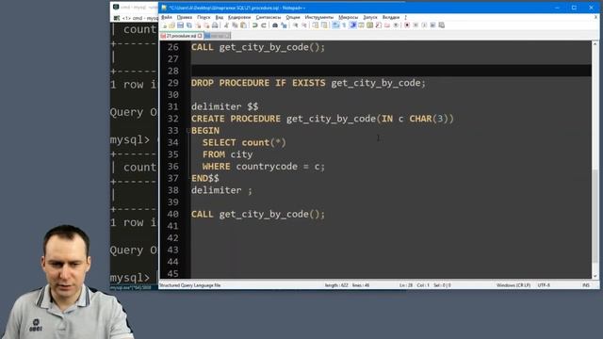This screenshot has width=603, height=339.
Task: Click line number 32 in the margin
Action: pos(173,119)
